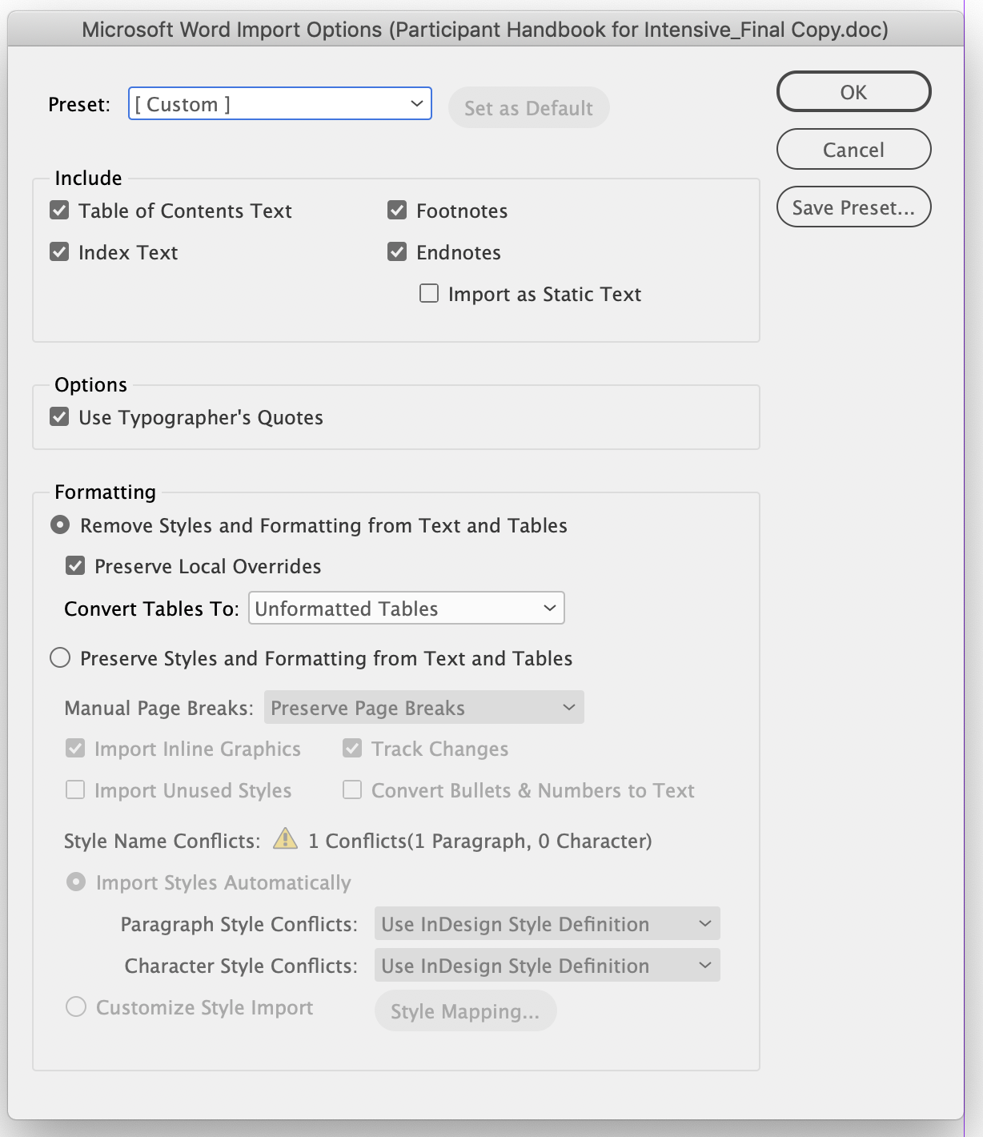983x1137 pixels.
Task: Open the Manual Page Breaks dropdown
Action: [x=423, y=707]
